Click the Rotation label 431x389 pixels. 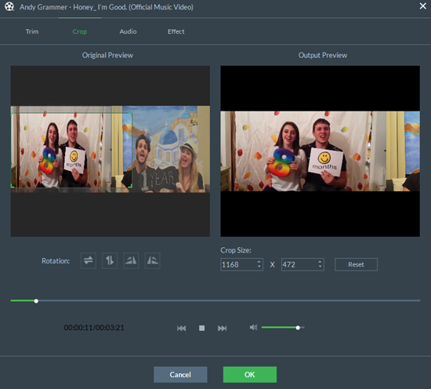tap(56, 261)
